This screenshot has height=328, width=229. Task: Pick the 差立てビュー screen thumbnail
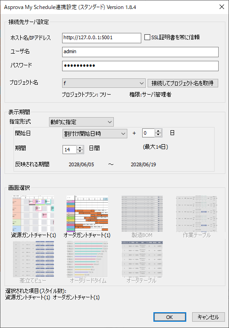point(33,259)
